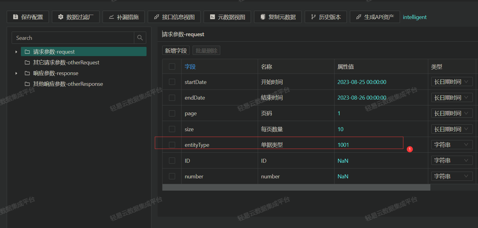This screenshot has height=228, width=478.
Task: Click the copy icon in 复制元数据
Action: point(263,17)
